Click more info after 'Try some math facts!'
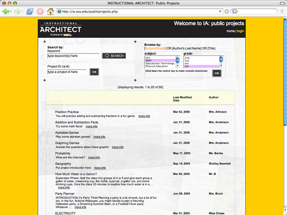 point(91,127)
